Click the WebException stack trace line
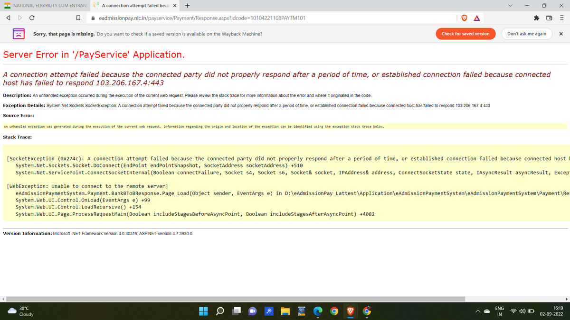Image resolution: width=570 pixels, height=320 pixels. click(87, 186)
